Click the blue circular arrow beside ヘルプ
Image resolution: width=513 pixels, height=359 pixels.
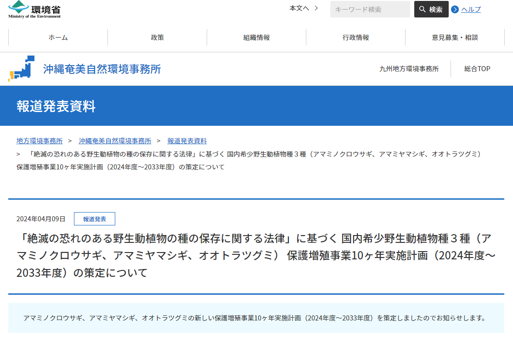[x=455, y=9]
